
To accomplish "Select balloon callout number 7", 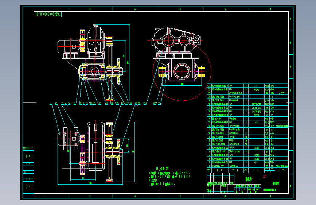I will click(81, 103).
